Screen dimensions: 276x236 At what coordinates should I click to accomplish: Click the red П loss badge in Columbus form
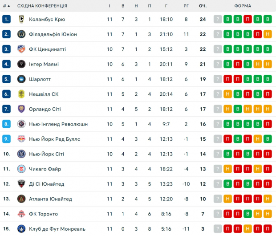[248, 19]
